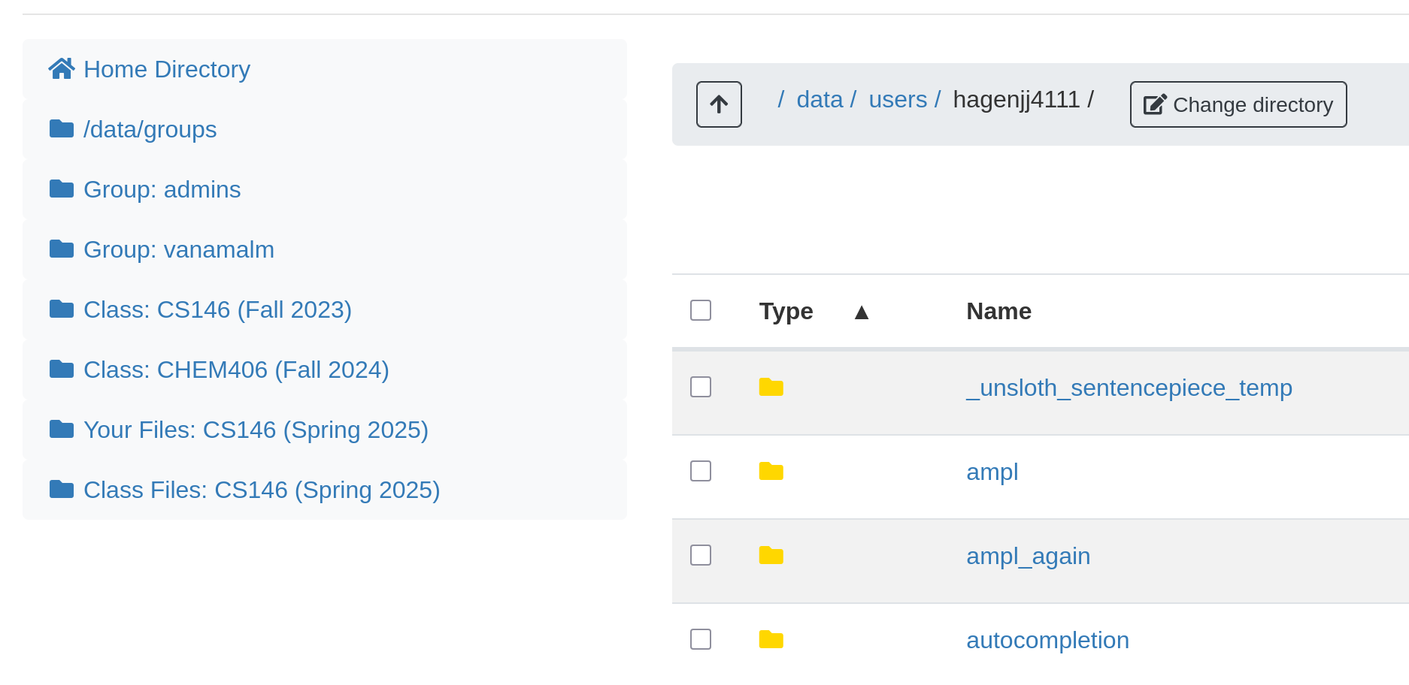
Task: Open Class Files: CS146 (Spring 2025)
Action: (261, 489)
